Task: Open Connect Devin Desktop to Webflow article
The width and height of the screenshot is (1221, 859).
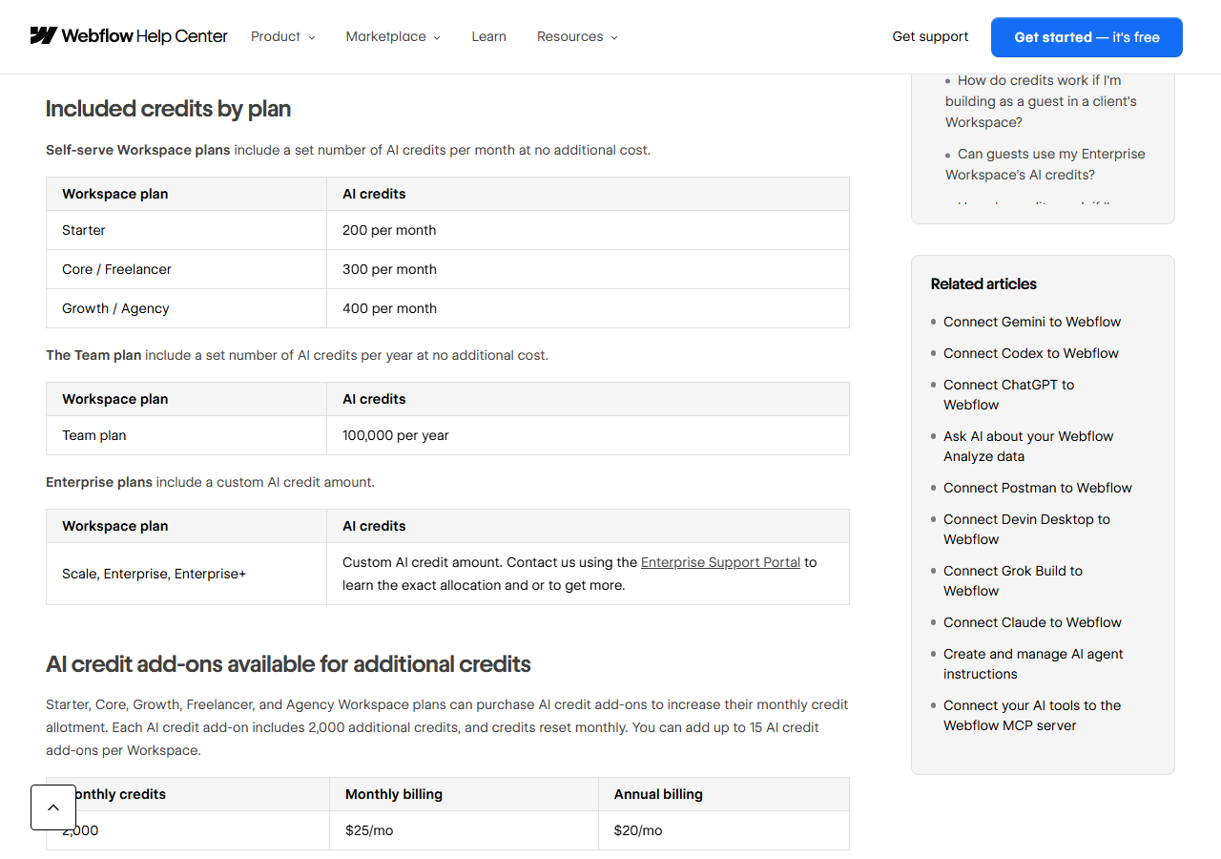Action: [1026, 529]
